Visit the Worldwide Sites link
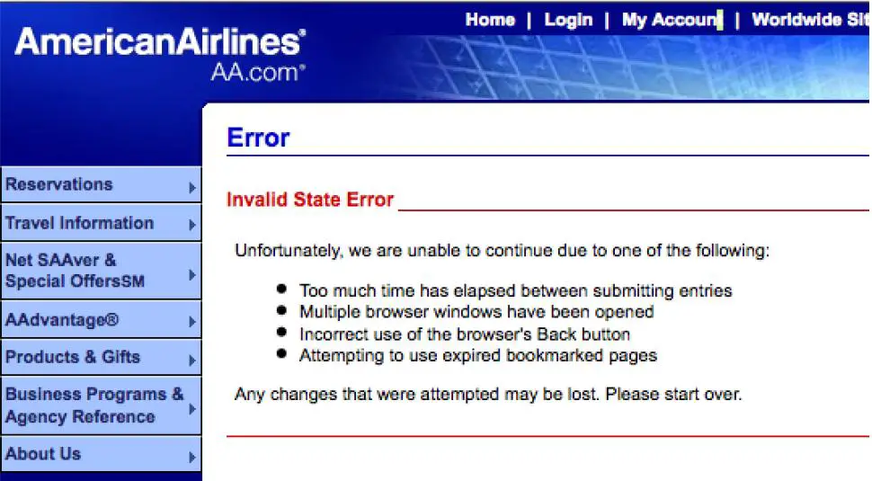 [811, 20]
